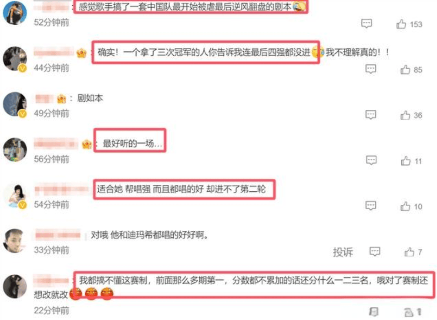This screenshot has width=437, height=320.
Task: Like the comment posted 22分钟前
Action: pos(409,312)
